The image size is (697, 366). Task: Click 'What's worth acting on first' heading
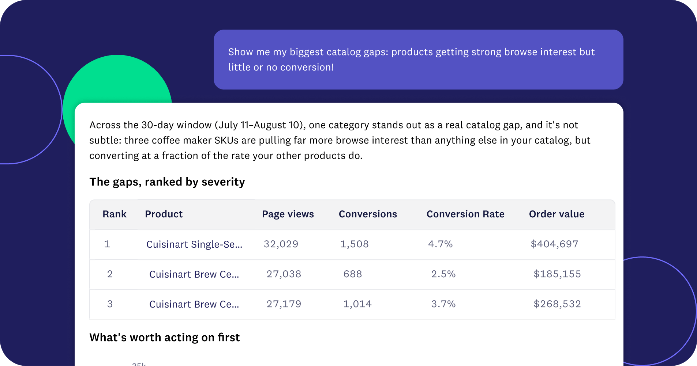(165, 338)
